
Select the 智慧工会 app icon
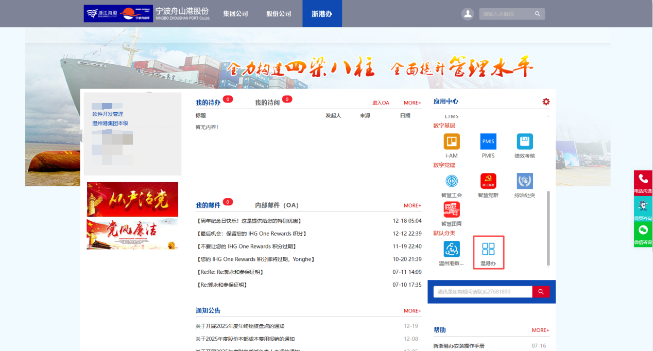[x=451, y=181]
